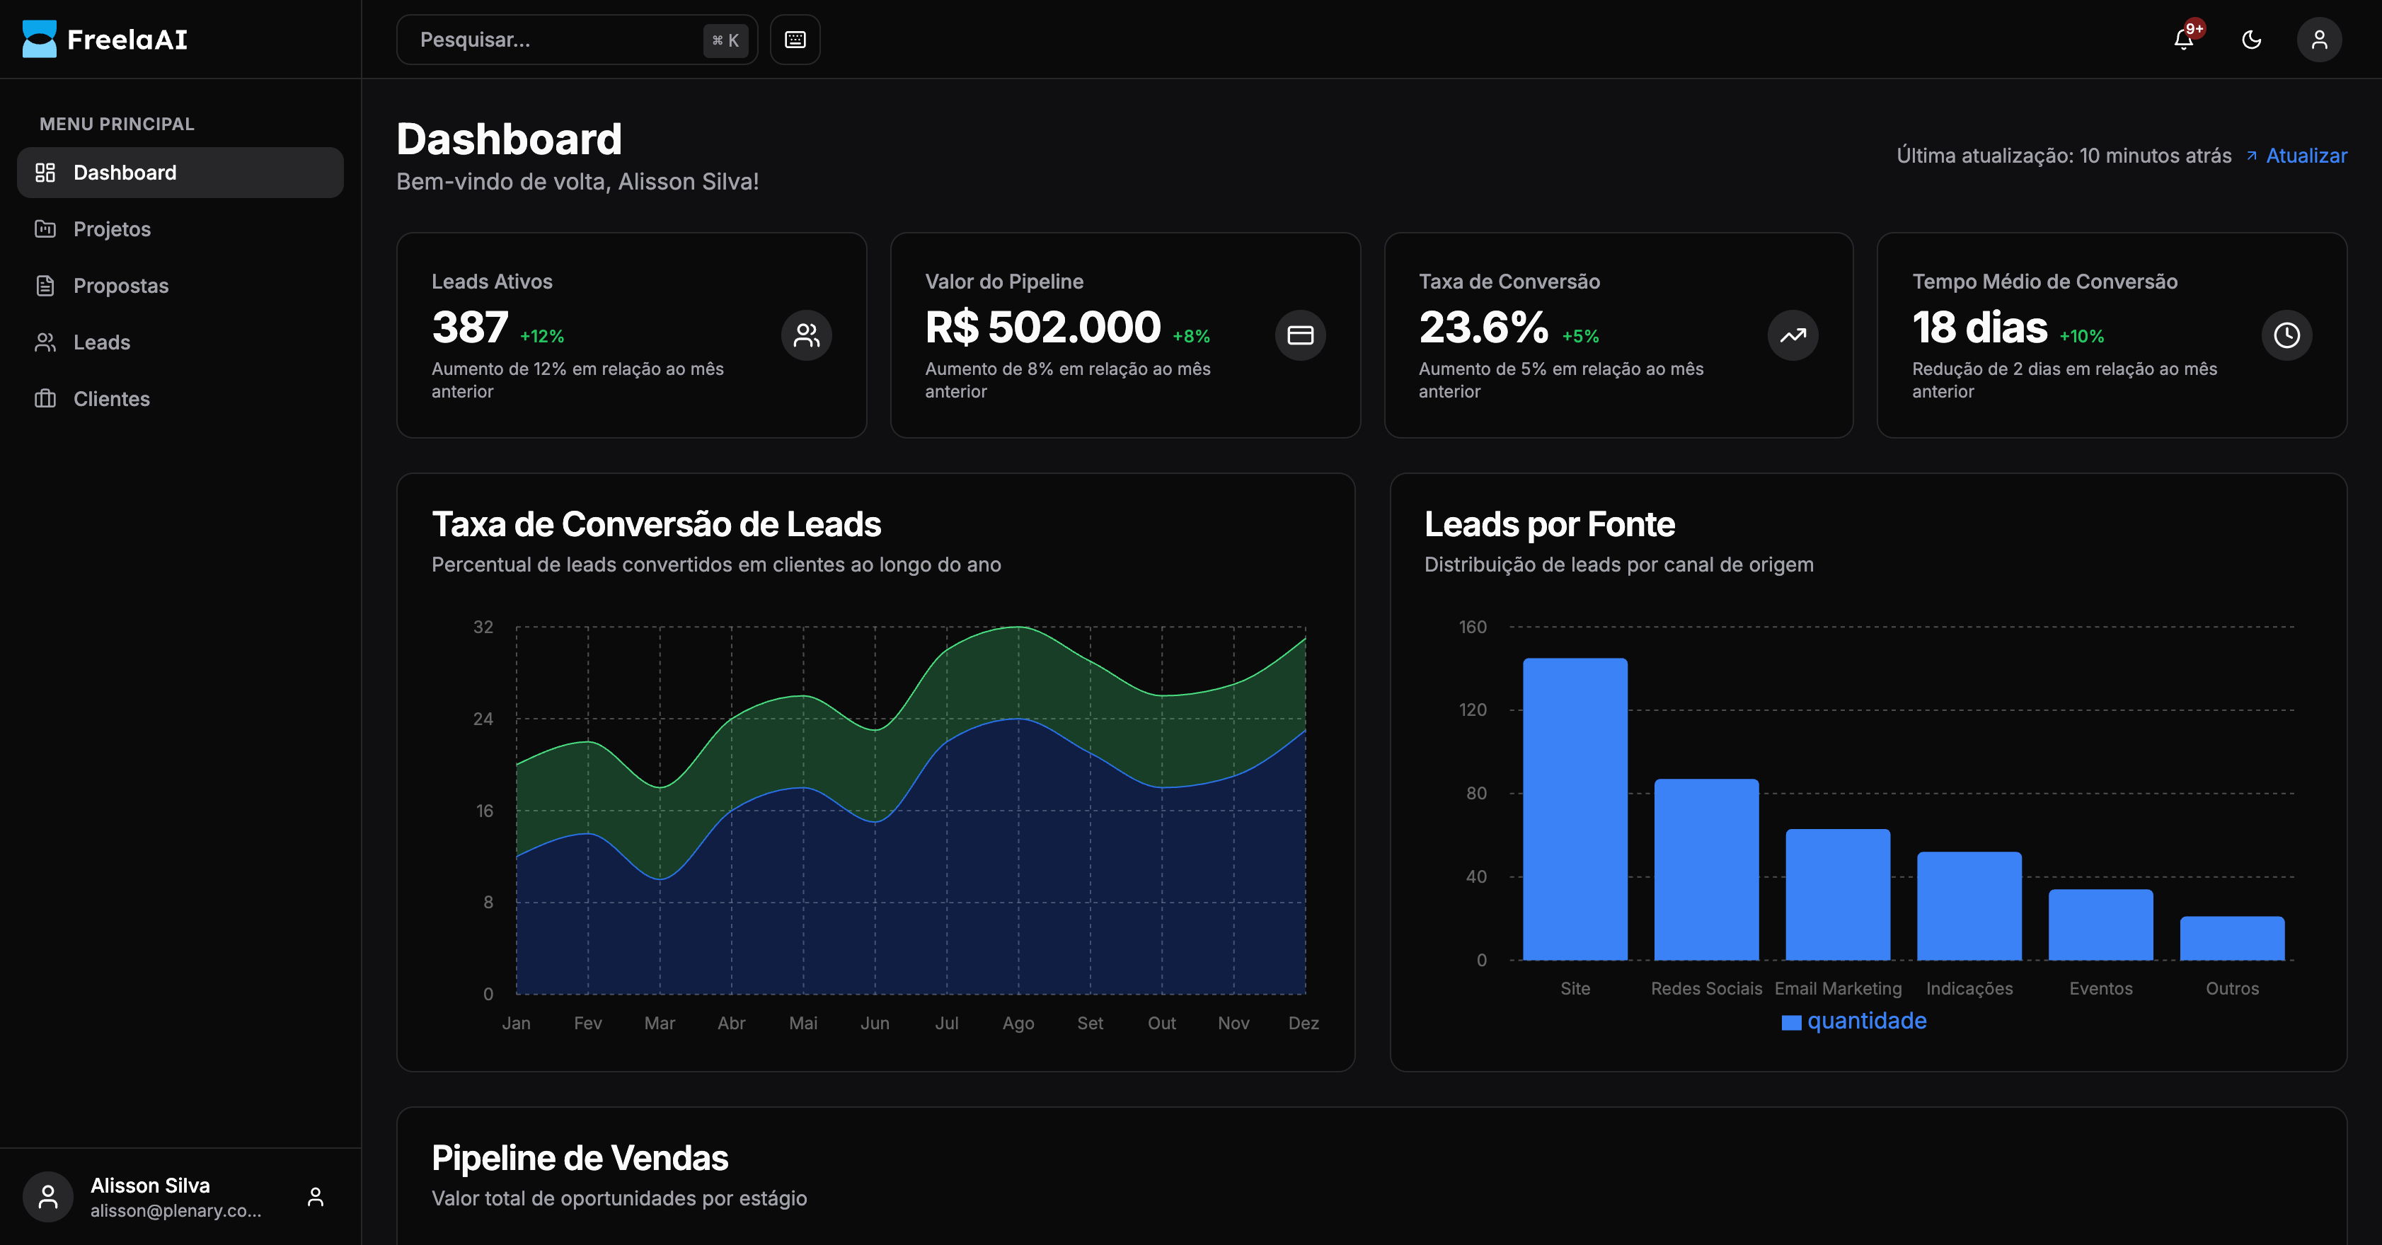The image size is (2382, 1245).
Task: Open the notifications bell with 9+ badge
Action: pyautogui.click(x=2183, y=40)
